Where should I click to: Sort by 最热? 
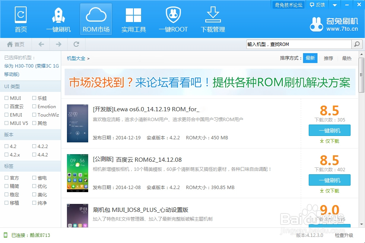coord(347,58)
